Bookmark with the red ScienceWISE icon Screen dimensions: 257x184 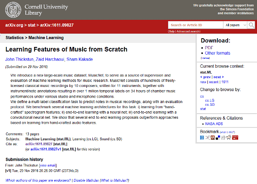(x=235, y=138)
